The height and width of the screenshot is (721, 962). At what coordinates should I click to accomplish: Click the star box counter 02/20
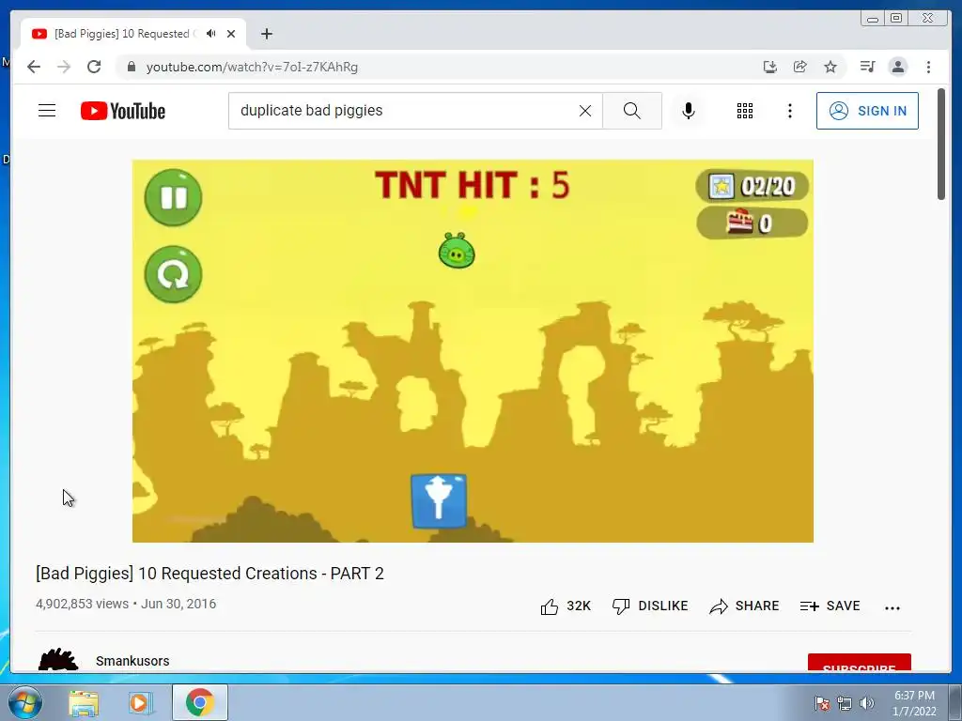(753, 186)
